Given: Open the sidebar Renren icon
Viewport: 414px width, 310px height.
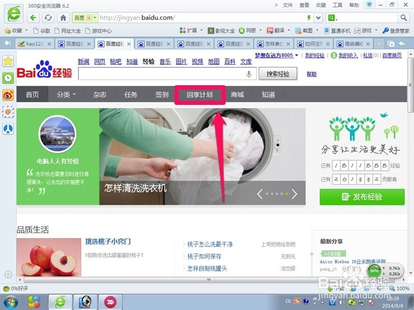Looking at the screenshot, I should click(8, 129).
